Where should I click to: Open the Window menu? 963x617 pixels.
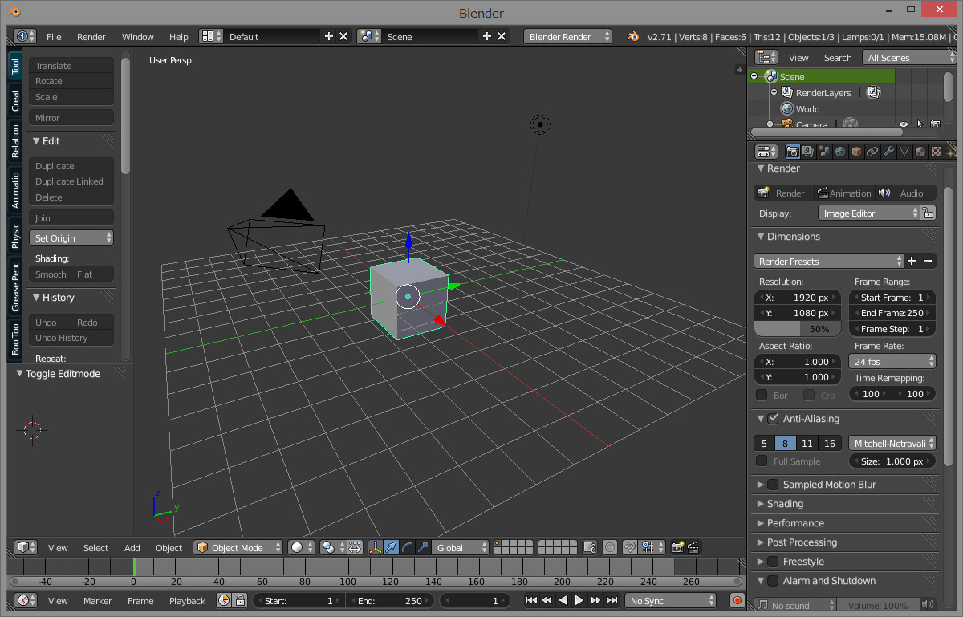coord(137,36)
